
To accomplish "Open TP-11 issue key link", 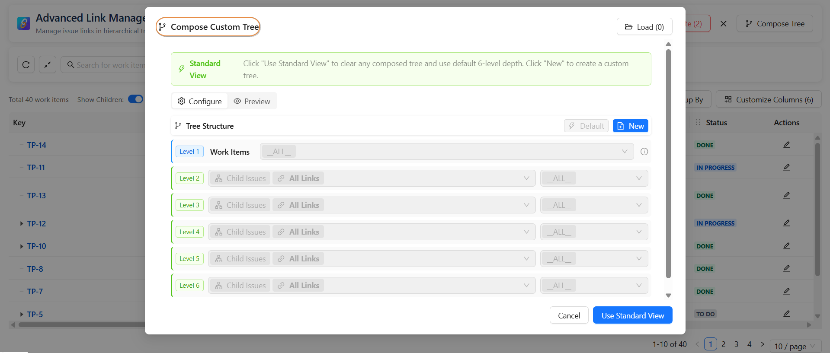I will [x=36, y=168].
